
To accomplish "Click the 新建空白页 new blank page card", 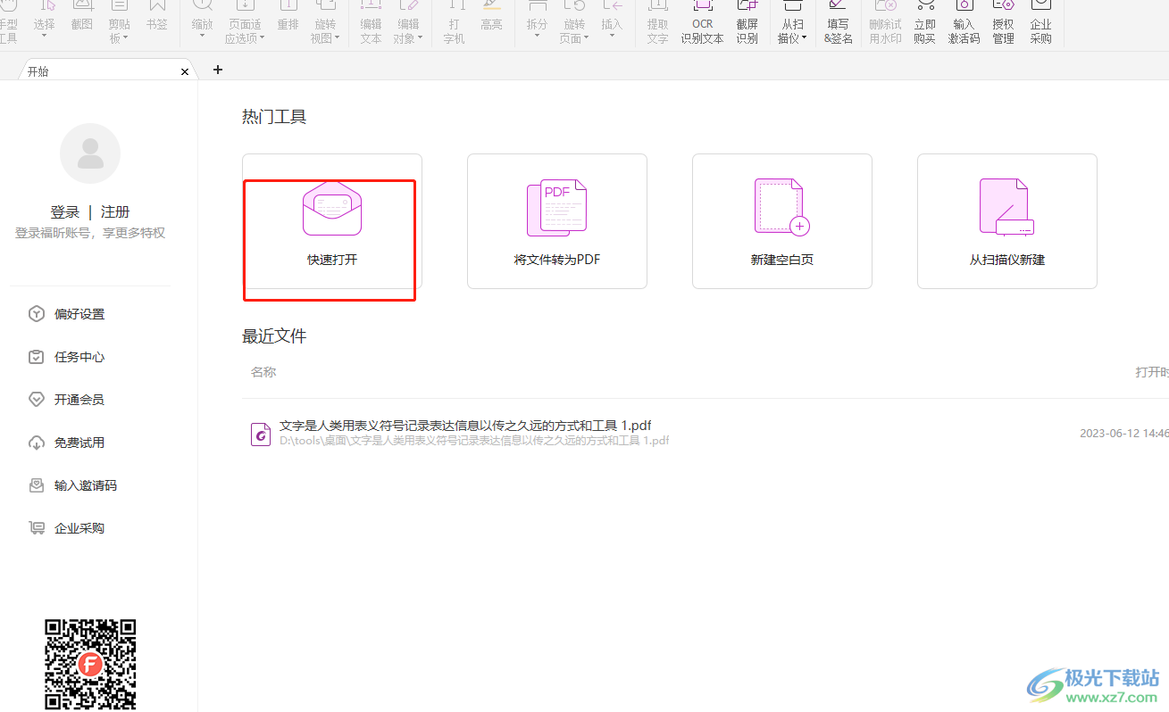I will [x=782, y=221].
